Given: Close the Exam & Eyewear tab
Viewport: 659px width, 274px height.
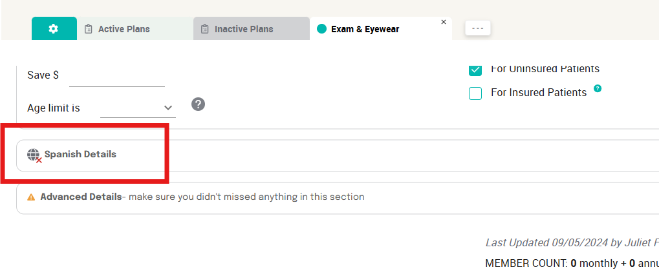Looking at the screenshot, I should coord(444,22).
